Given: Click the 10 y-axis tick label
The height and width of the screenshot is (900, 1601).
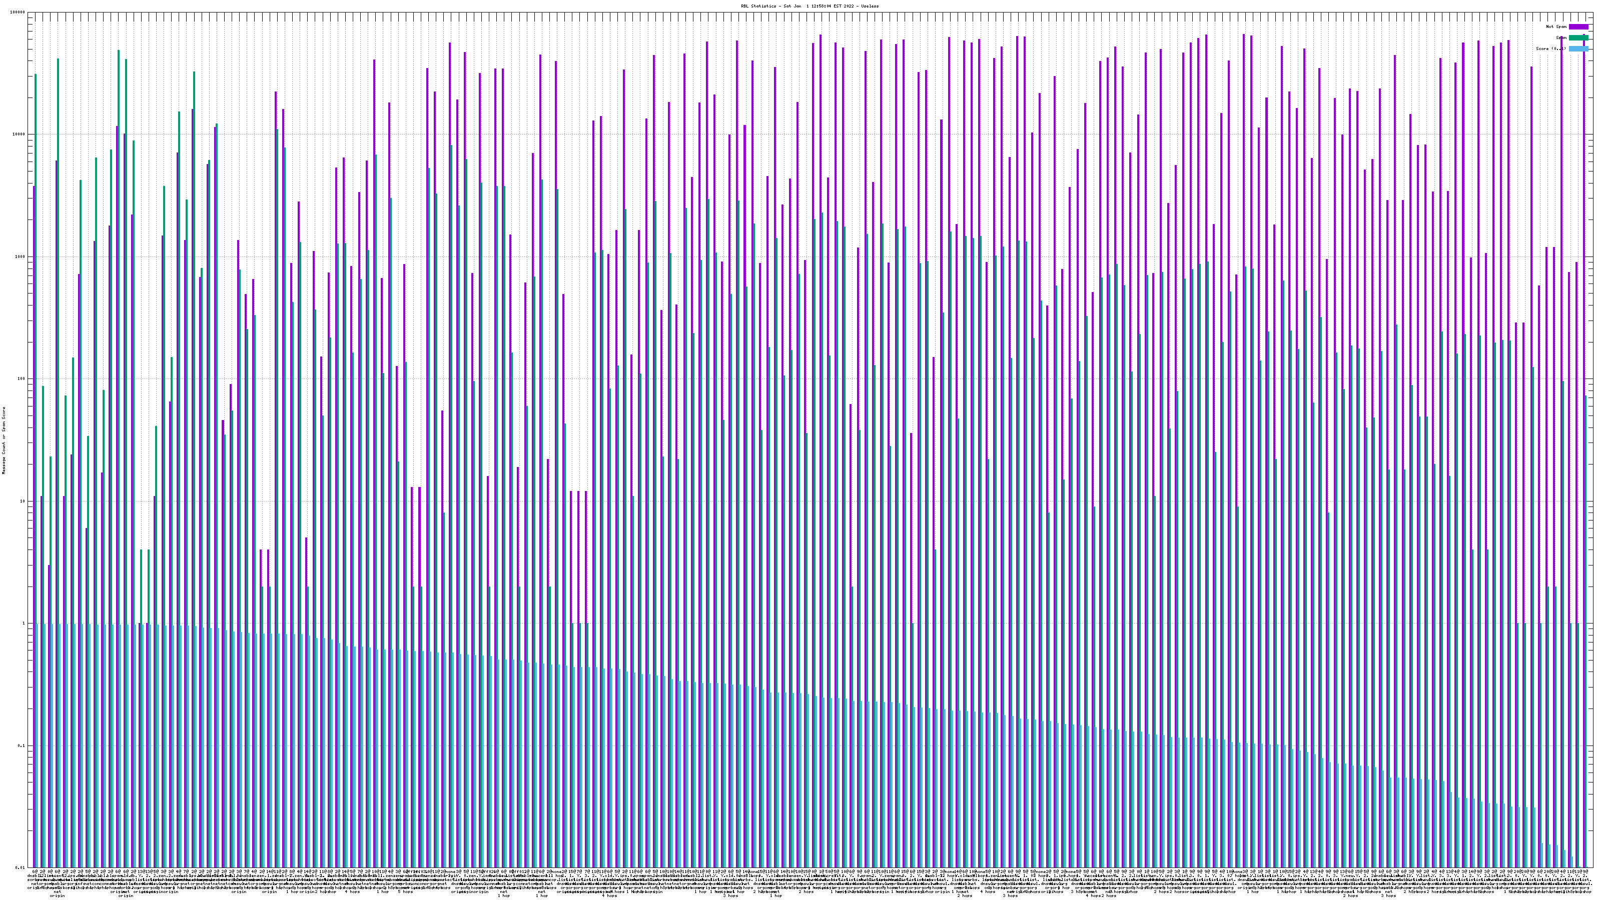Looking at the screenshot, I should pyautogui.click(x=23, y=501).
